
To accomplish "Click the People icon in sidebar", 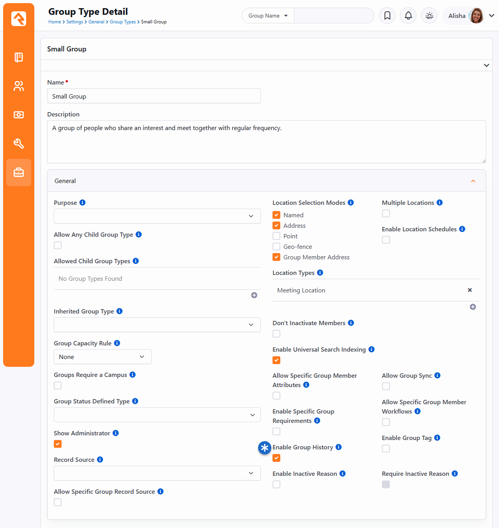I will coord(19,86).
